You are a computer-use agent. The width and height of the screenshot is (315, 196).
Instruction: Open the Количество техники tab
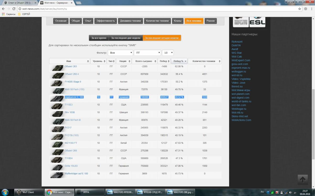click(157, 21)
